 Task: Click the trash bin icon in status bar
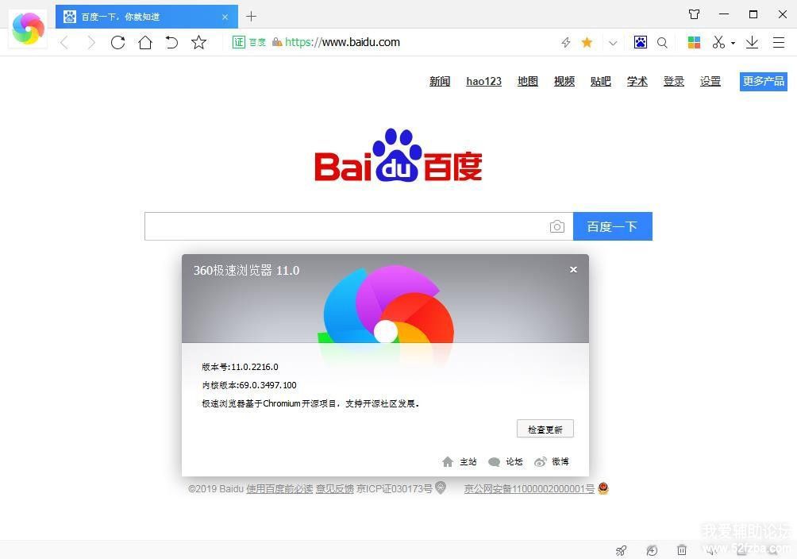click(x=682, y=549)
